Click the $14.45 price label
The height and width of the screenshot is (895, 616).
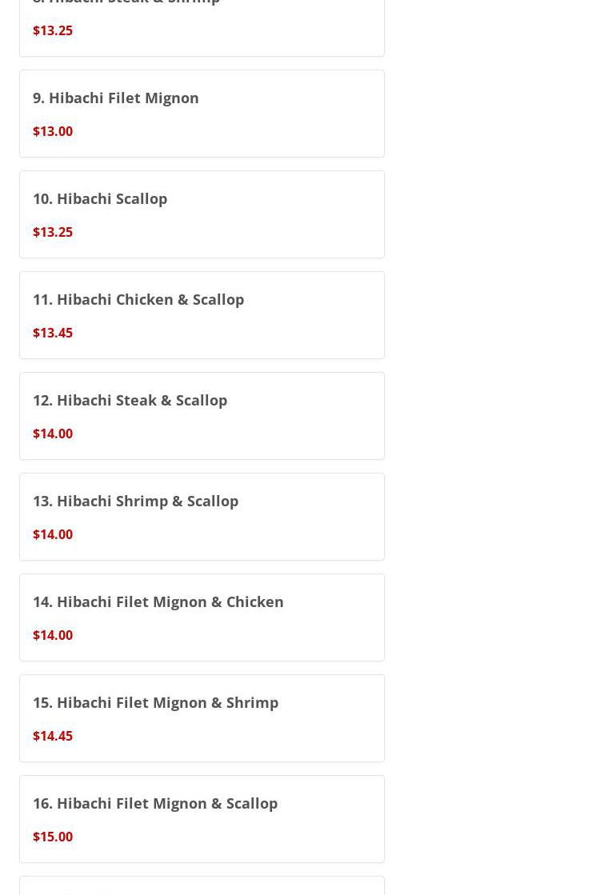coord(53,736)
